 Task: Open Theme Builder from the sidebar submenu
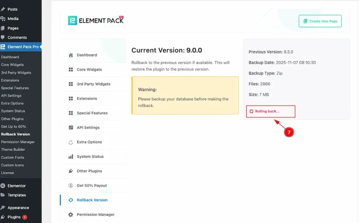point(13,150)
